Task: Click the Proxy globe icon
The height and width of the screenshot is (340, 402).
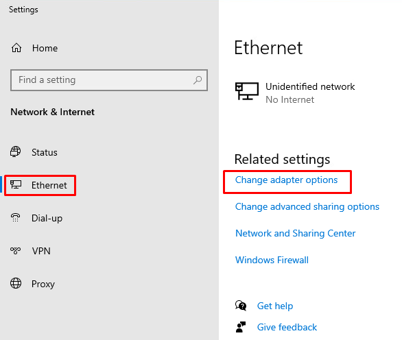Action: pos(16,283)
